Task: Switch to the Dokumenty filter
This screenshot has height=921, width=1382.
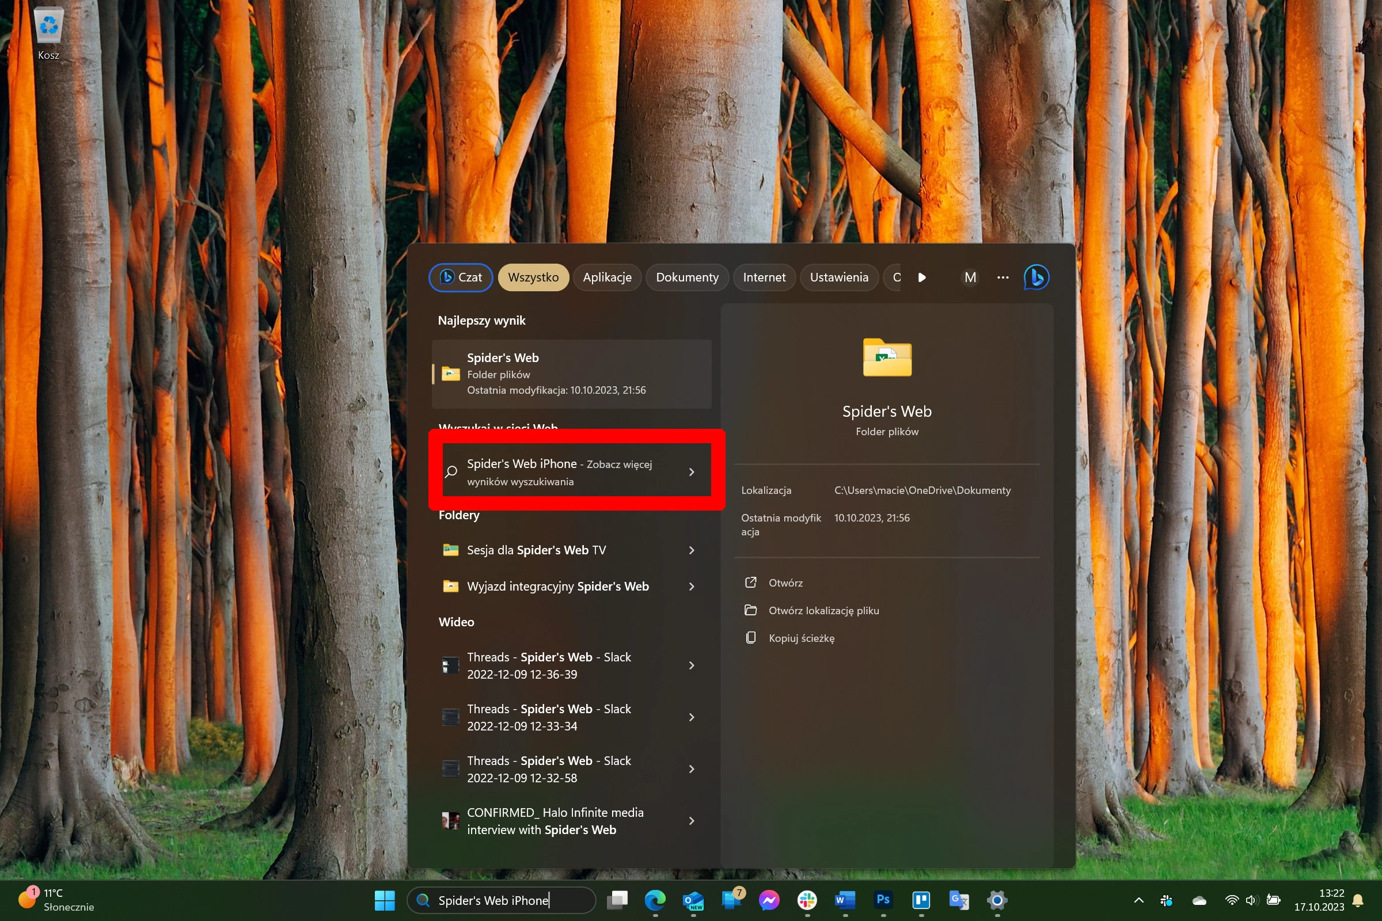Action: pyautogui.click(x=687, y=277)
